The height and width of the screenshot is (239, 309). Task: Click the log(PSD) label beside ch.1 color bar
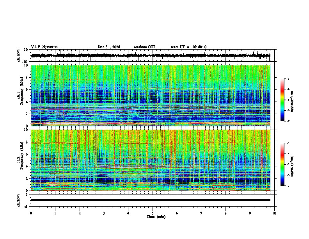[x=292, y=102]
